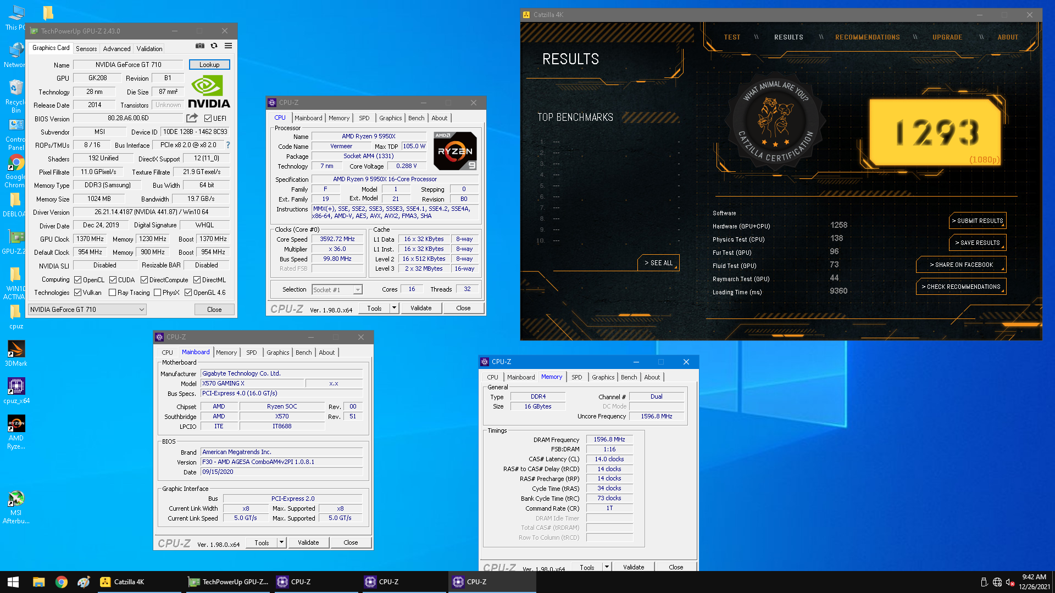Open Chrome from the taskbar
The height and width of the screenshot is (593, 1055).
61,582
